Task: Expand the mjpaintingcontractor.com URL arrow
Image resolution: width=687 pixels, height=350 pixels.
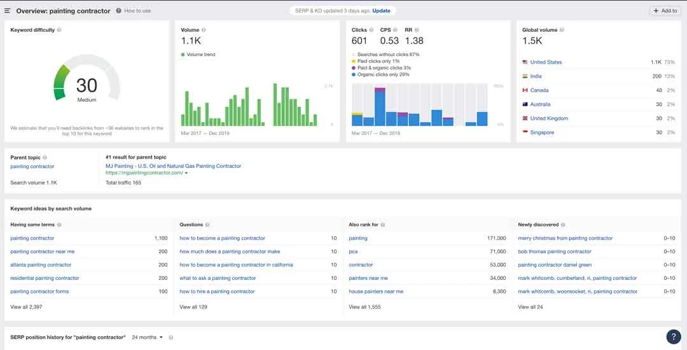Action: click(186, 173)
